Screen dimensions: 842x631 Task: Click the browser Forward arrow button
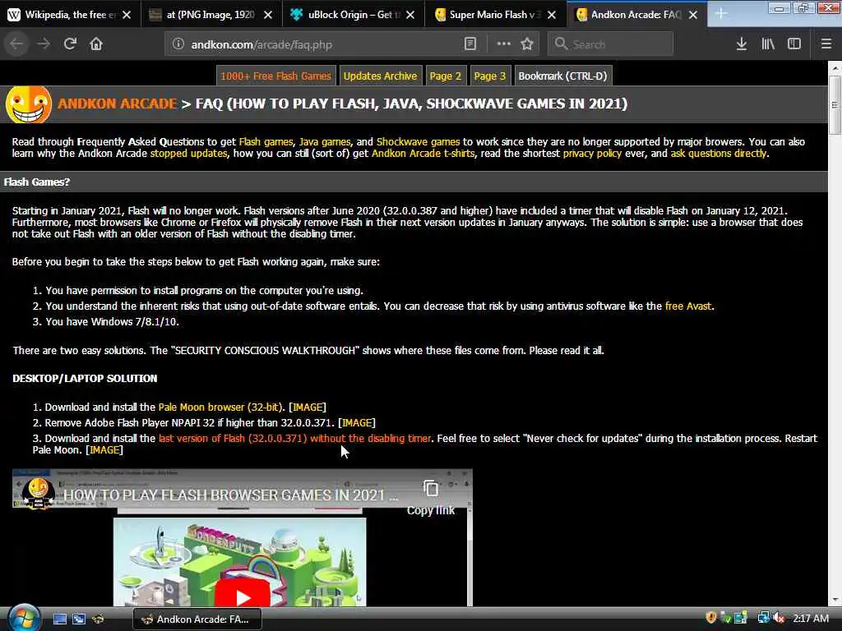(44, 44)
